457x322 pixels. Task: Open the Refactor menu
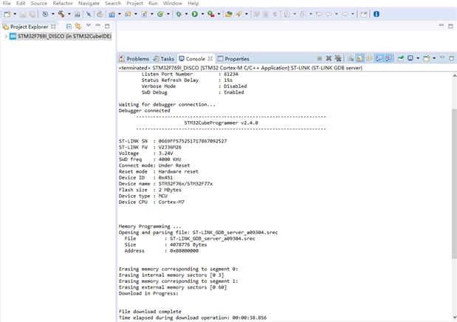click(x=63, y=4)
